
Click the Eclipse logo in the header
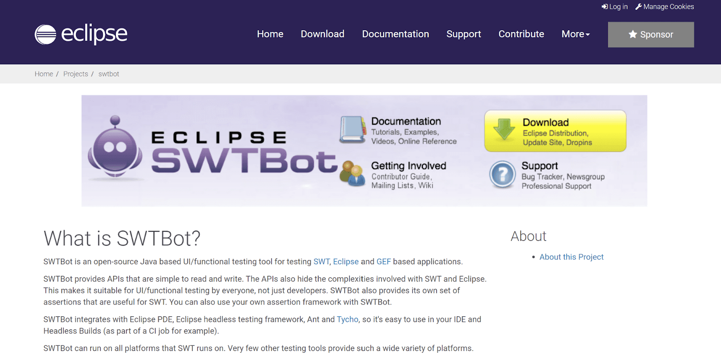point(81,34)
